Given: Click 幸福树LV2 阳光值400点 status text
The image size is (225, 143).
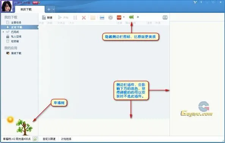Looking at the screenshot, I should 17,139.
